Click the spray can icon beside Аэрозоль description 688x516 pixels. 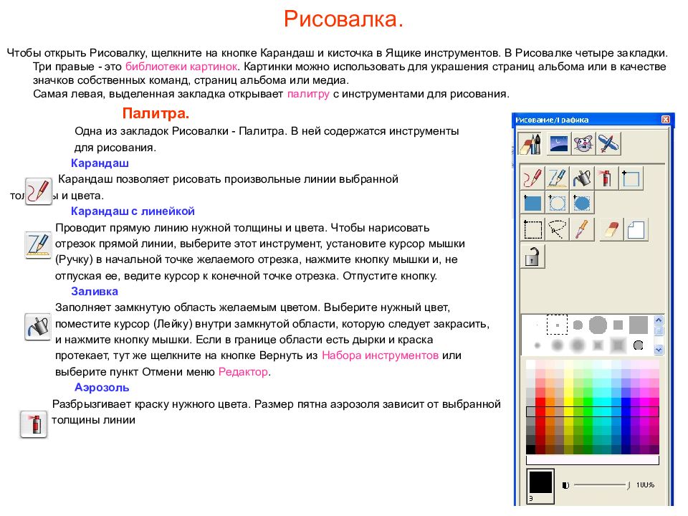(x=34, y=424)
